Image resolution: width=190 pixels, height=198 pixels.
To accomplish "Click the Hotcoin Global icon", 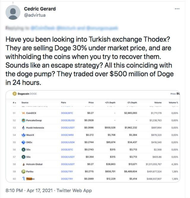I will (23, 164).
